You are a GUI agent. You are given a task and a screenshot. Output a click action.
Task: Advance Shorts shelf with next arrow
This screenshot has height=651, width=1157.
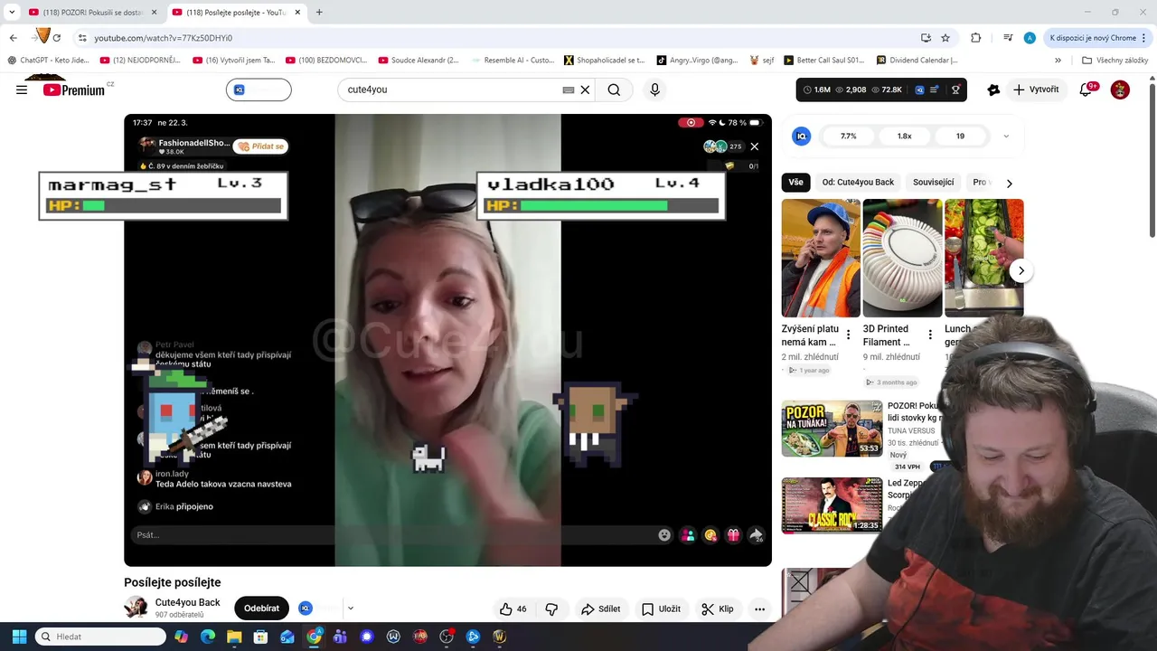coord(1021,270)
